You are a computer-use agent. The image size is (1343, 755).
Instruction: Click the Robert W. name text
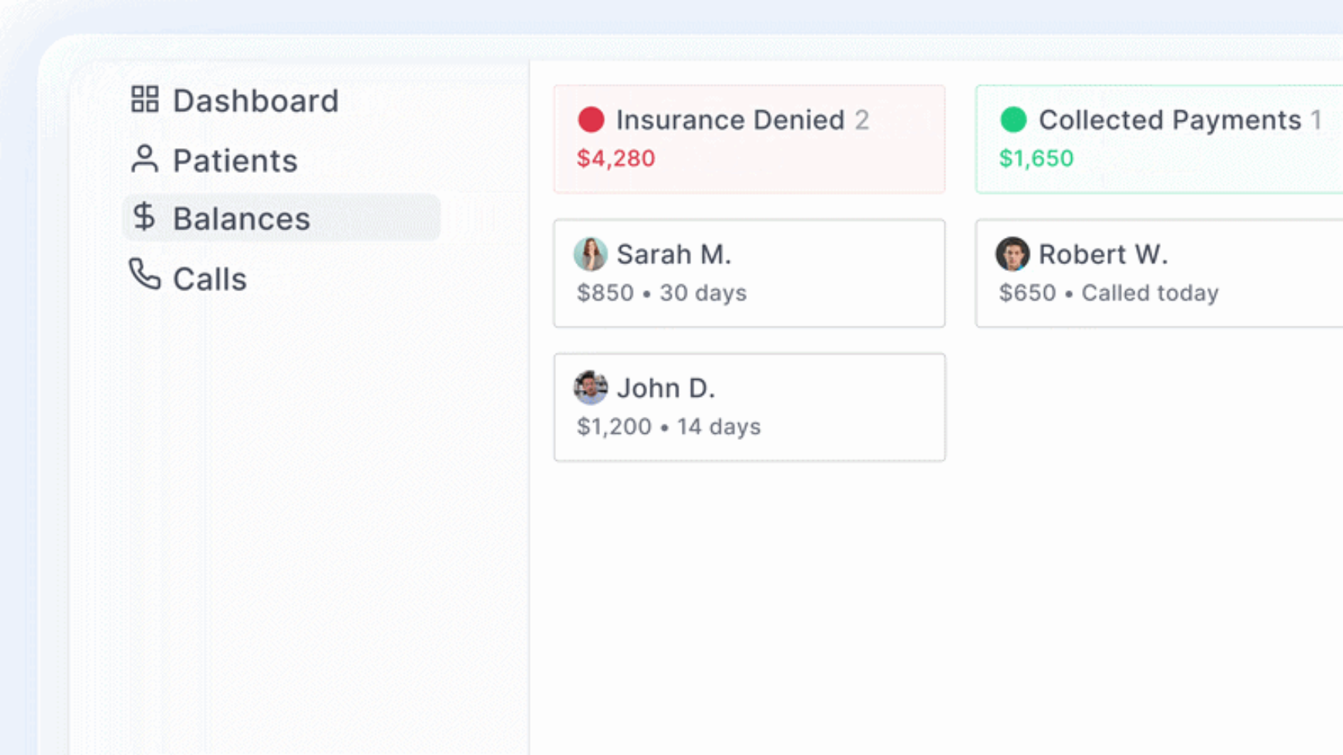click(1103, 254)
